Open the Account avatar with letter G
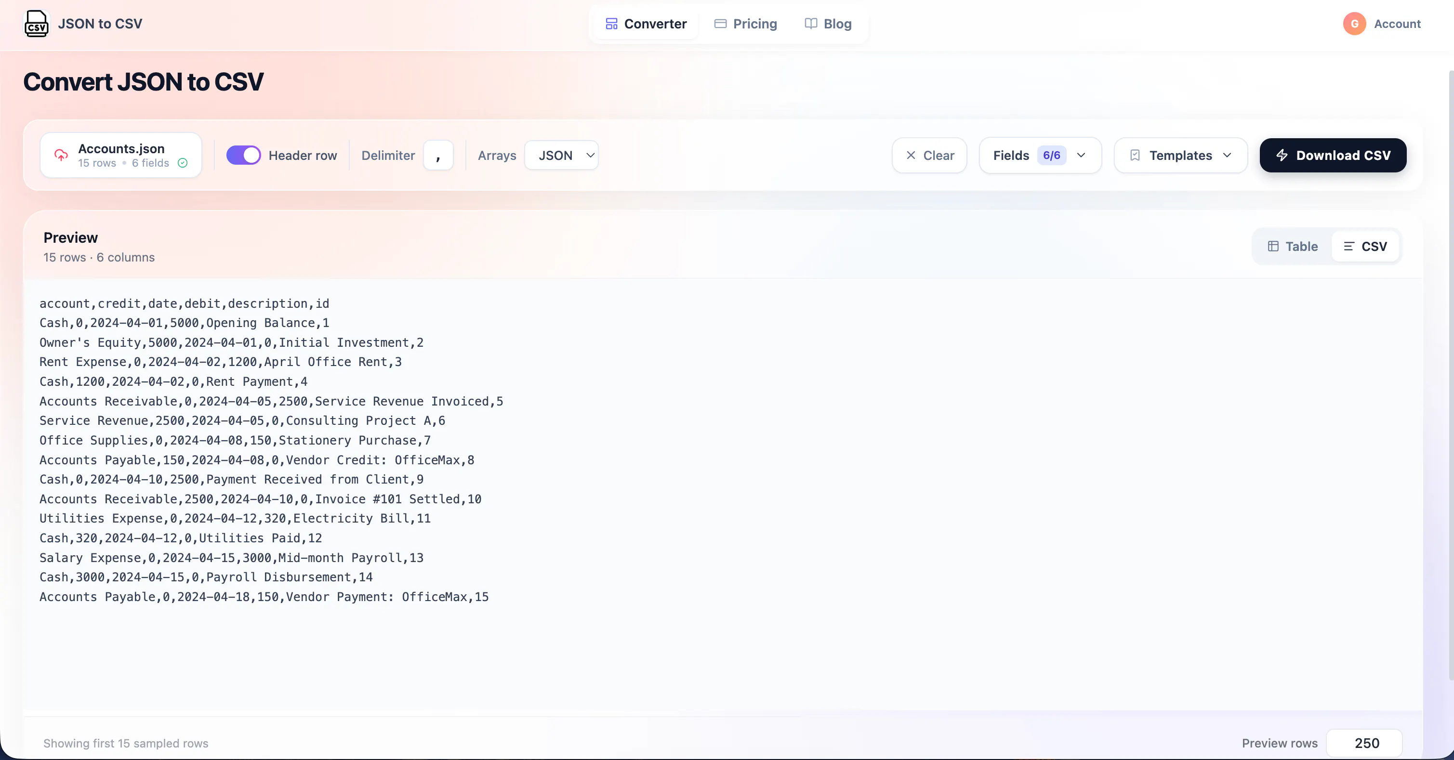The height and width of the screenshot is (760, 1454). tap(1354, 24)
